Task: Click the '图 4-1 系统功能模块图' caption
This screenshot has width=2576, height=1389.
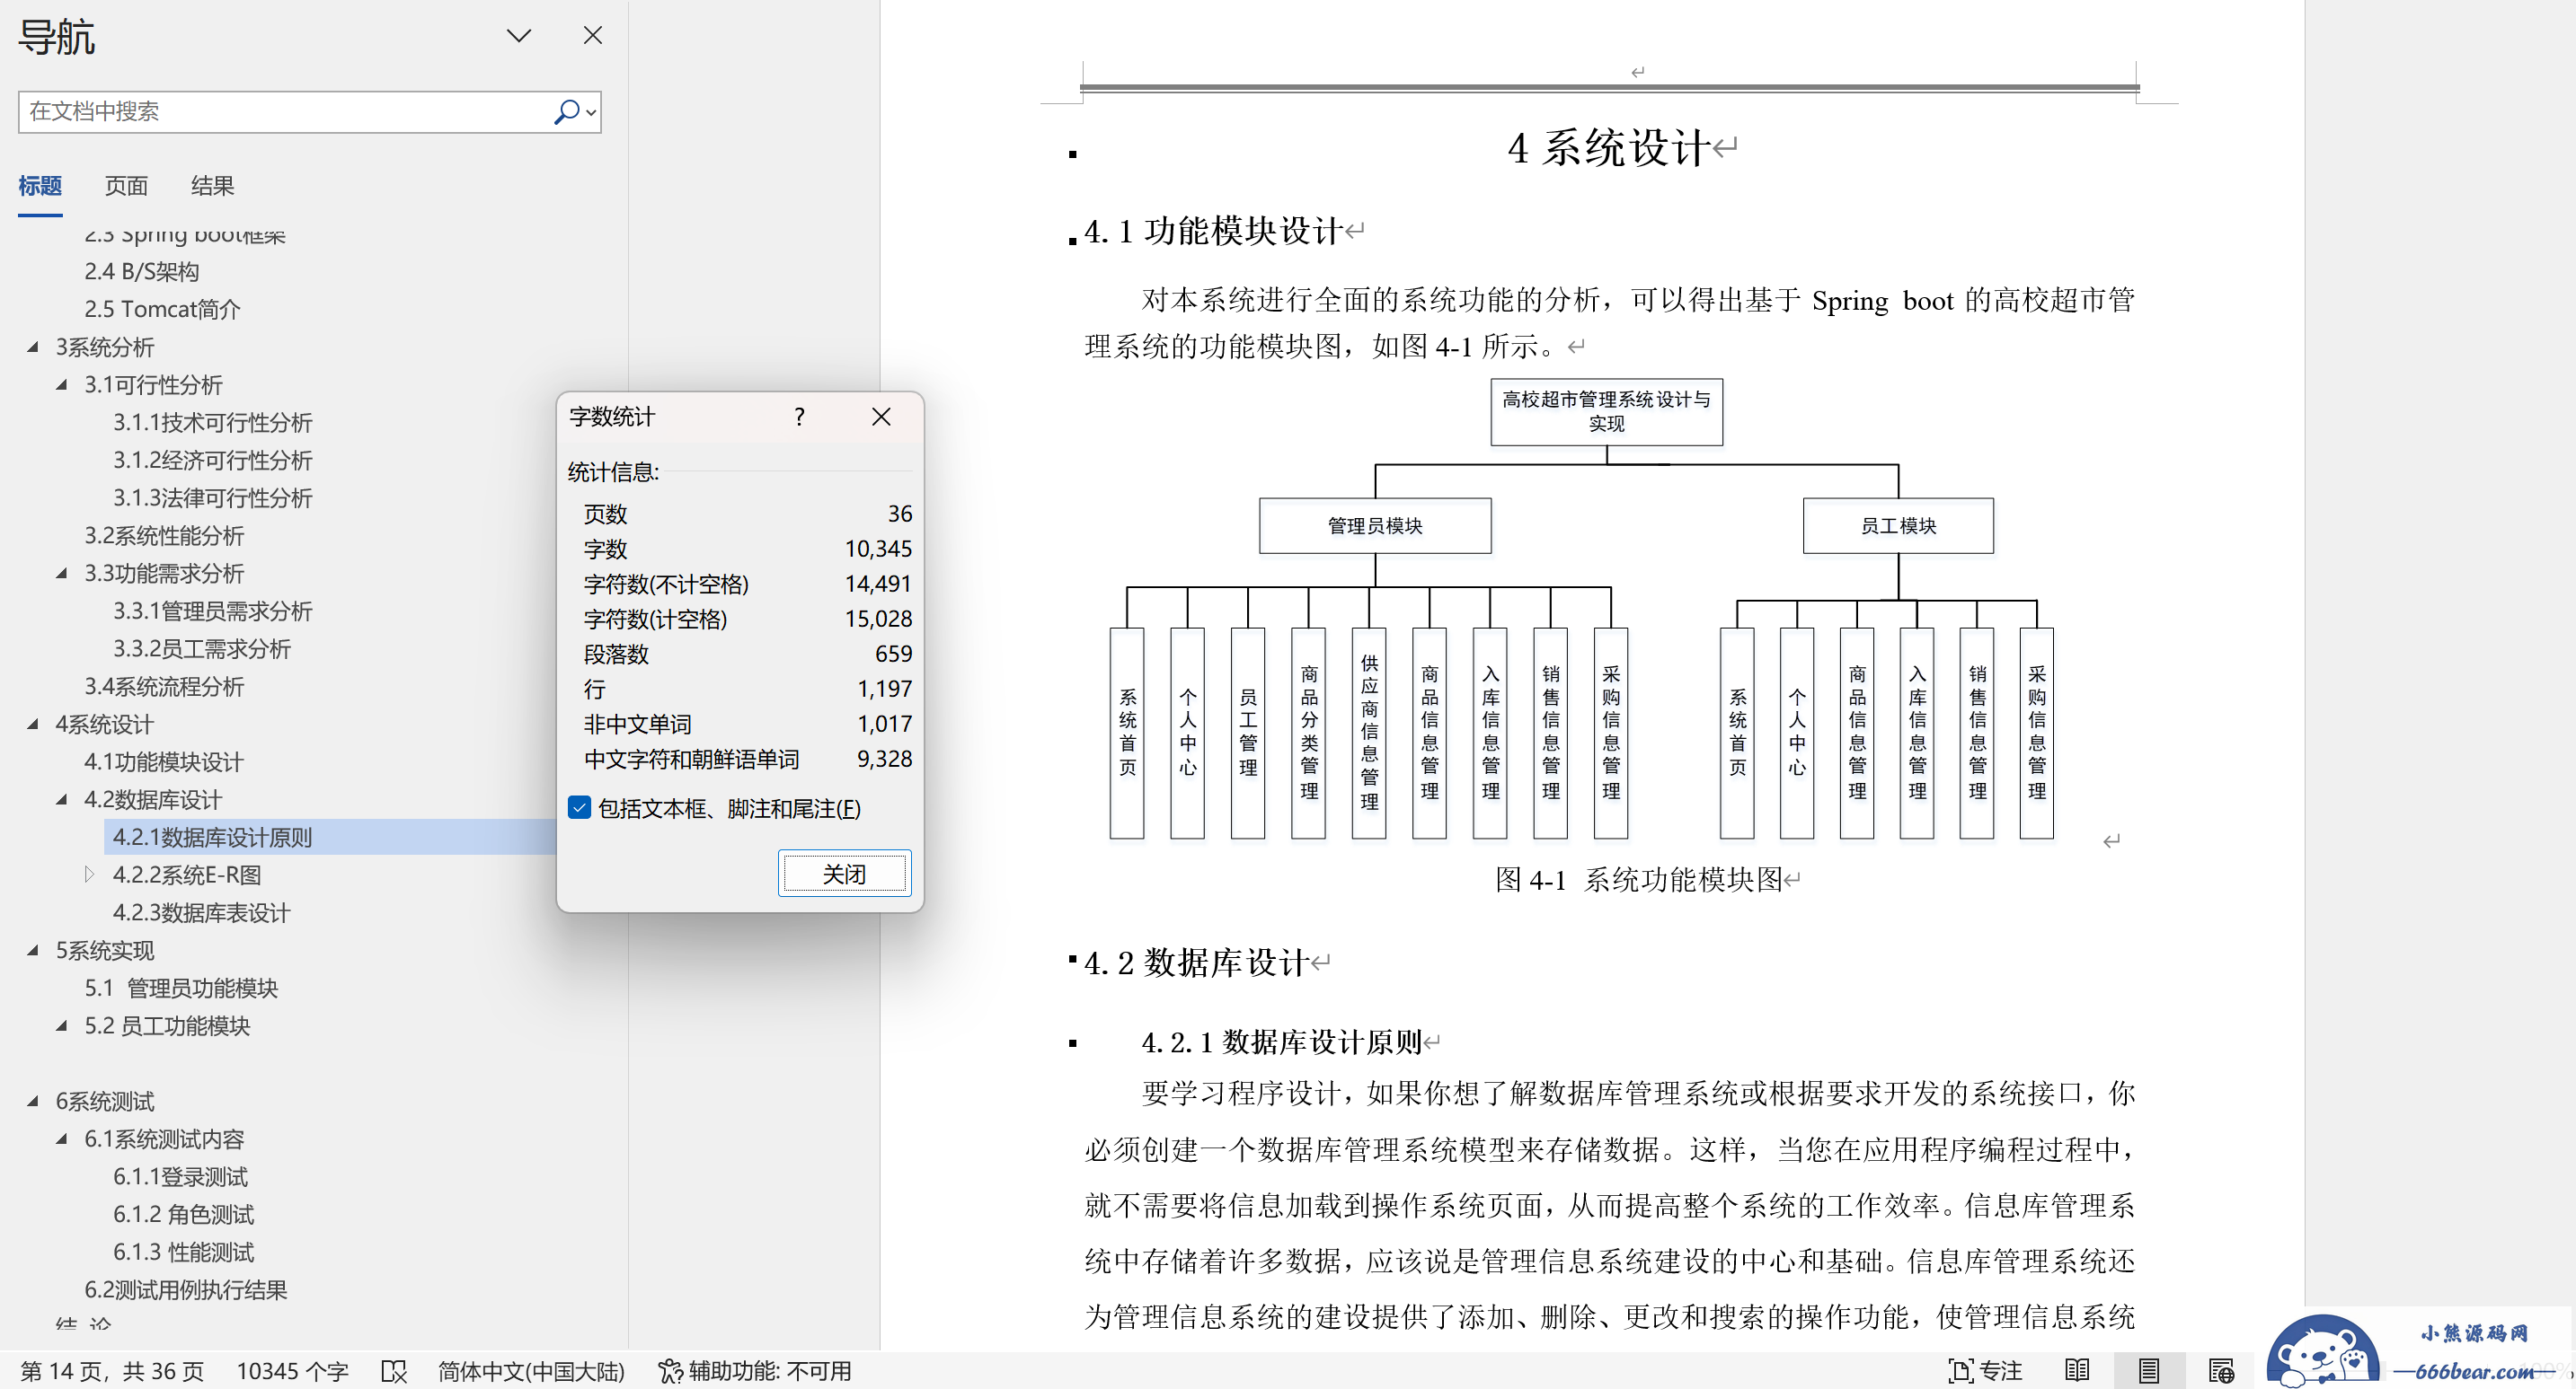Action: click(x=1640, y=879)
